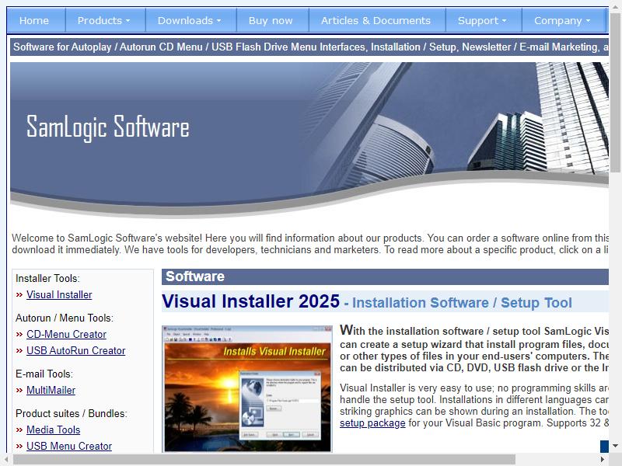The height and width of the screenshot is (466, 622).
Task: Follow the CD-Menu Creator link
Action: pyautogui.click(x=66, y=335)
